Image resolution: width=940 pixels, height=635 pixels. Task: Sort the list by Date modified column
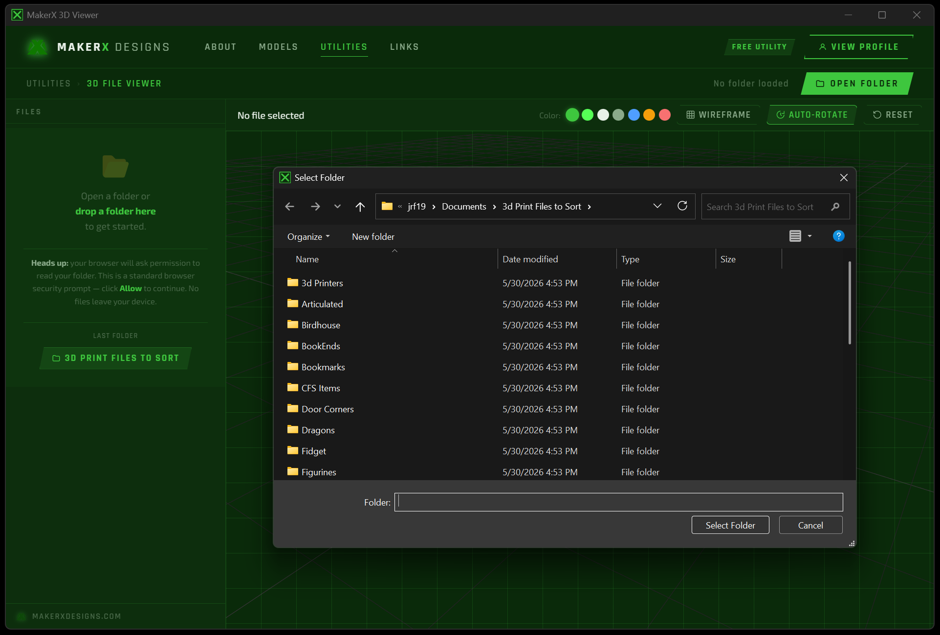[x=530, y=259]
